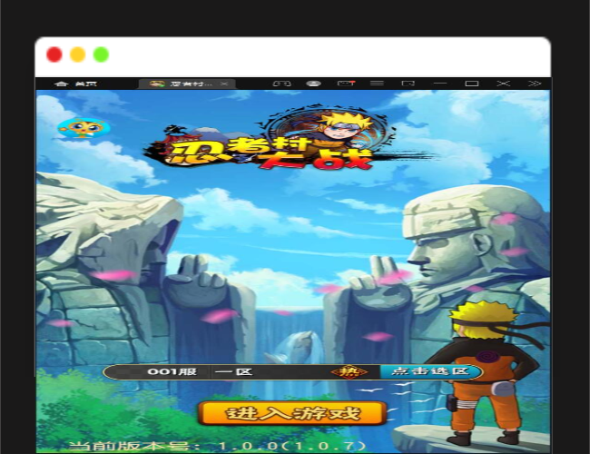
Task: Maximize the emulator window
Action: point(471,84)
